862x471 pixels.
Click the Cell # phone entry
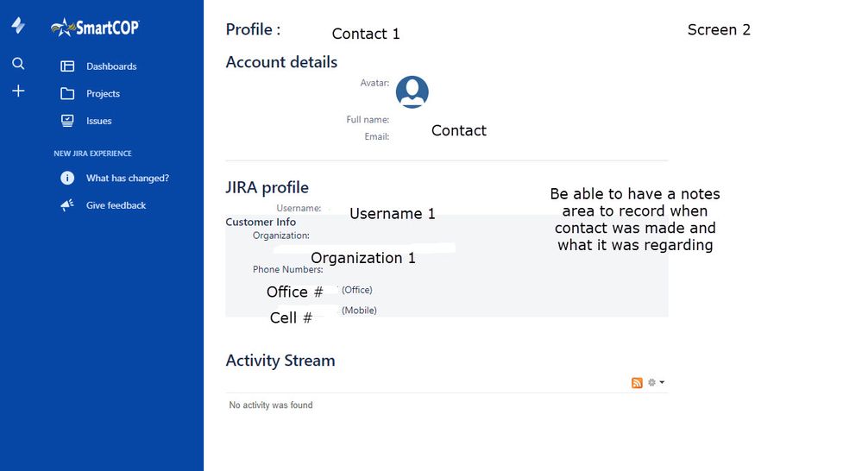[x=291, y=317]
